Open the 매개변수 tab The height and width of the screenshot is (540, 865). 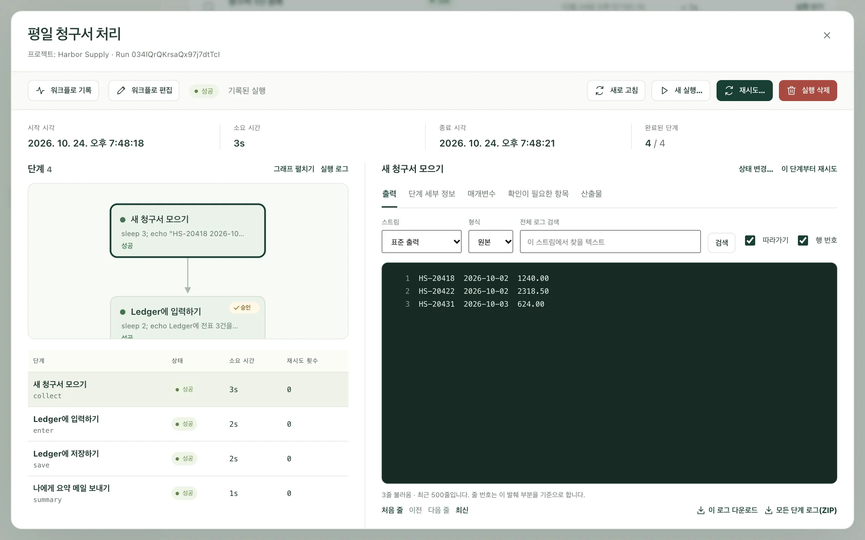point(481,194)
